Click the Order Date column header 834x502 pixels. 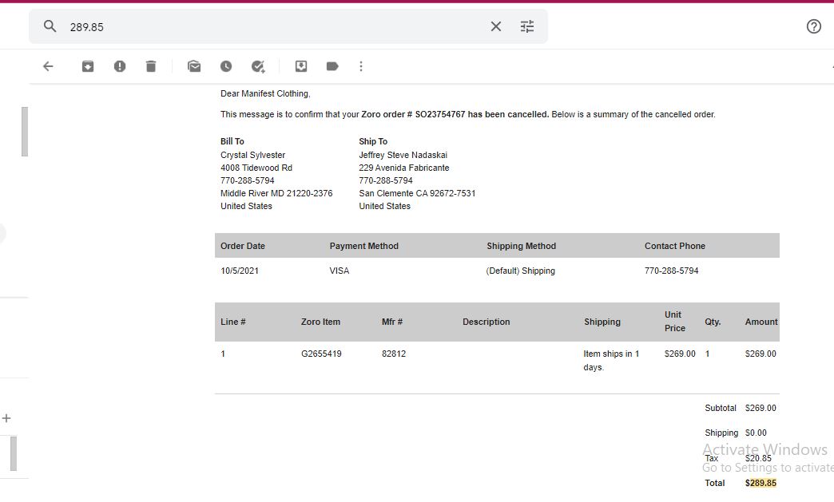pos(243,246)
